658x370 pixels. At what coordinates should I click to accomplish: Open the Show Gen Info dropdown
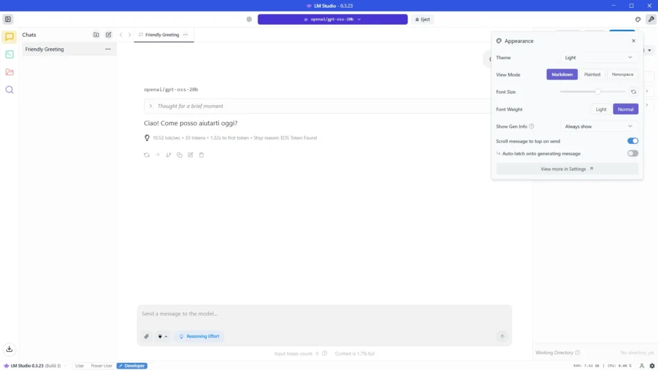coord(599,127)
